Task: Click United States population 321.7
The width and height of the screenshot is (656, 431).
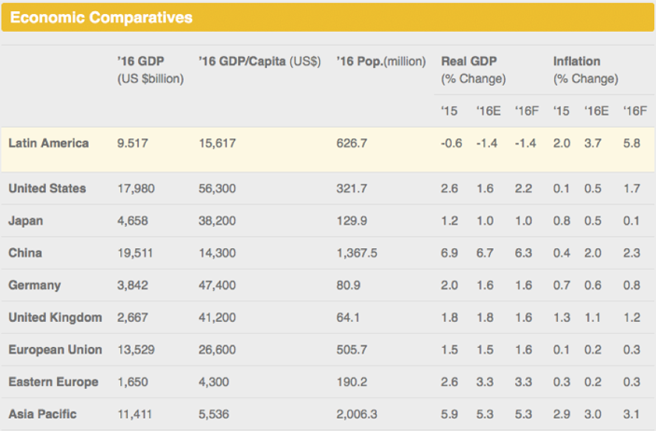Action: tap(352, 188)
